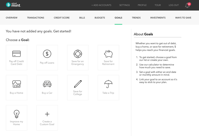Pick the light bulb Improve my Home icon
This screenshot has height=136, width=199.
point(17,114)
